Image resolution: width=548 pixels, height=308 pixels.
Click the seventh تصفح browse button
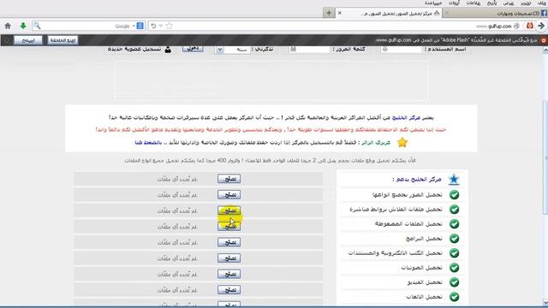coord(229,274)
